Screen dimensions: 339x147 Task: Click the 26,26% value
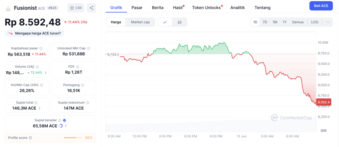coord(27,91)
